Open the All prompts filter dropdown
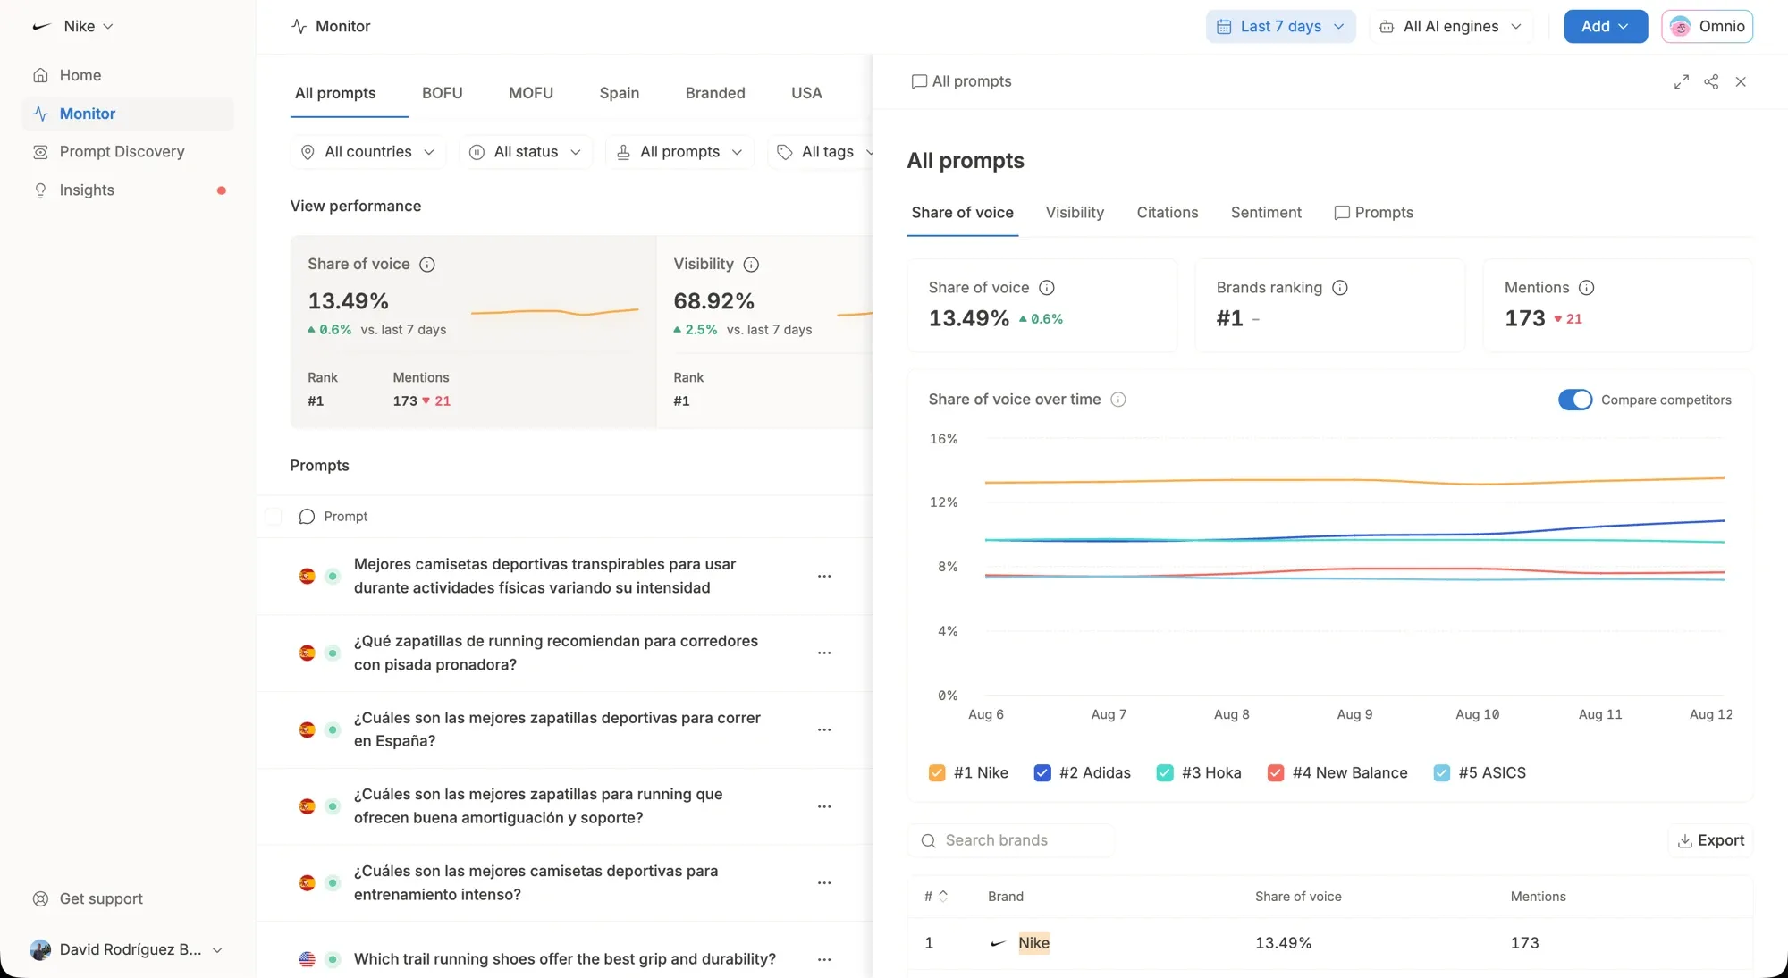 pos(679,152)
